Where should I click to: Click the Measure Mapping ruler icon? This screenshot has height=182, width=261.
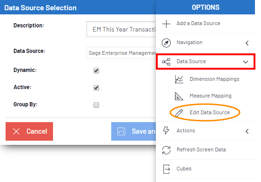[179, 96]
